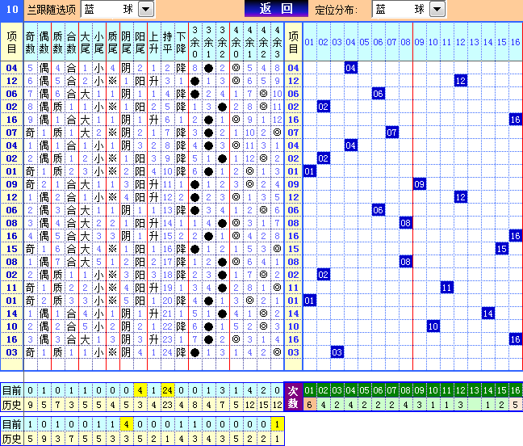
Task: Click the 偶数 column header
Action: tap(44, 42)
